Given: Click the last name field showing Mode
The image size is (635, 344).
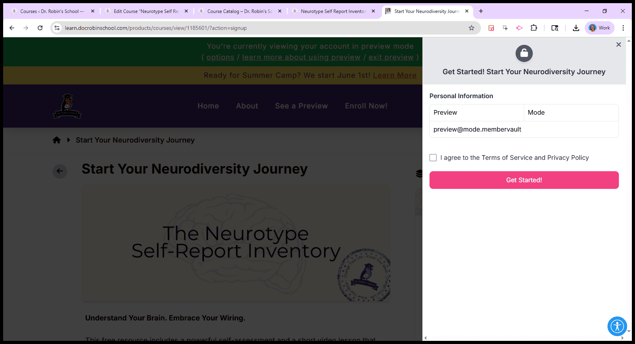Looking at the screenshot, I should point(571,113).
